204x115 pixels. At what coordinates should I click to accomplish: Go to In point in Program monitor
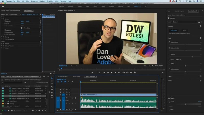click(104, 73)
